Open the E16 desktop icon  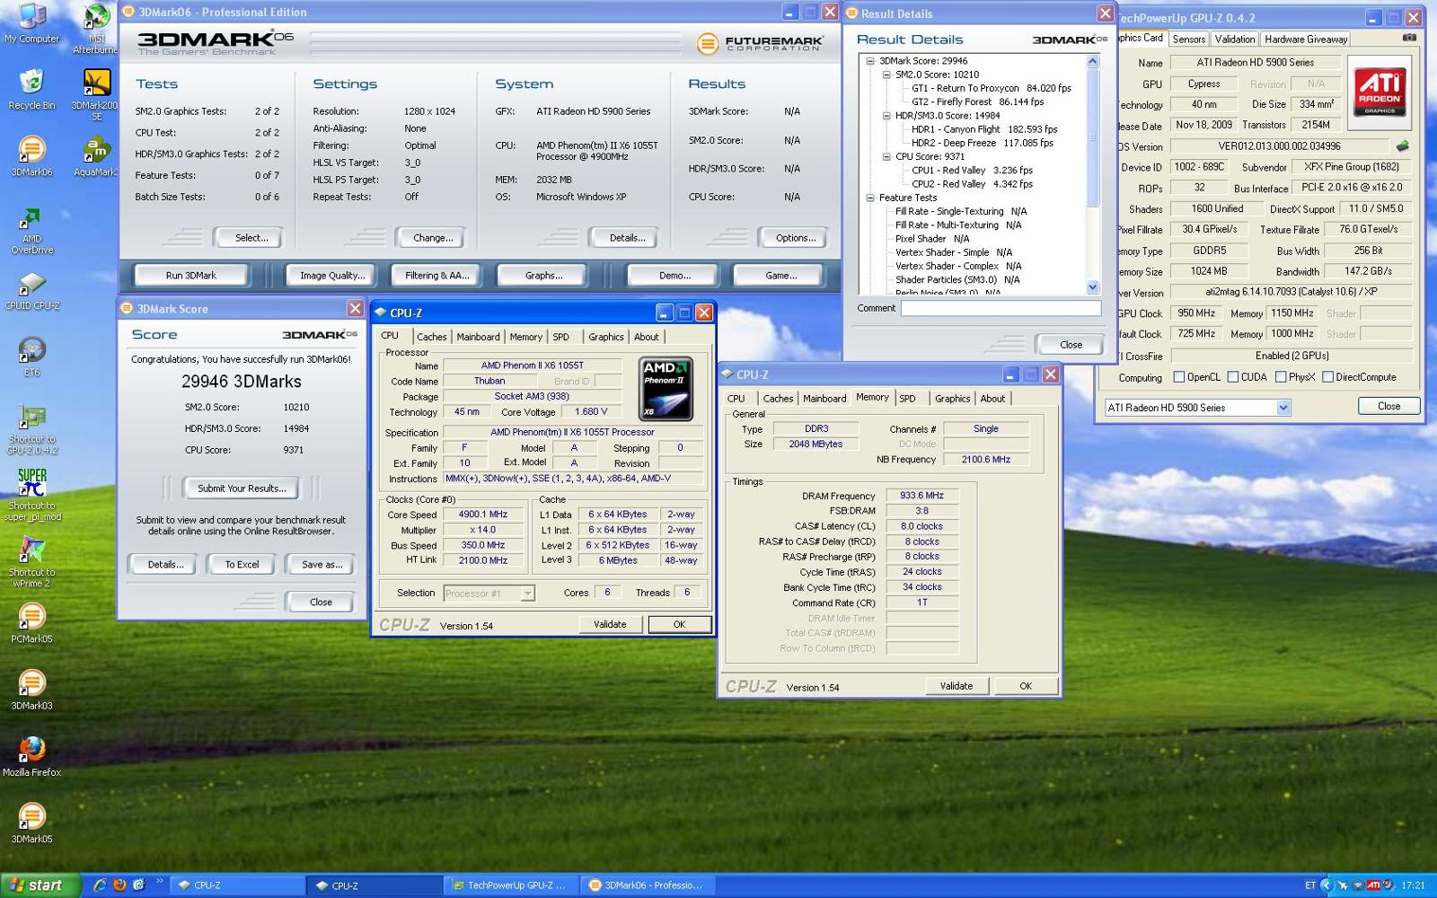[32, 357]
